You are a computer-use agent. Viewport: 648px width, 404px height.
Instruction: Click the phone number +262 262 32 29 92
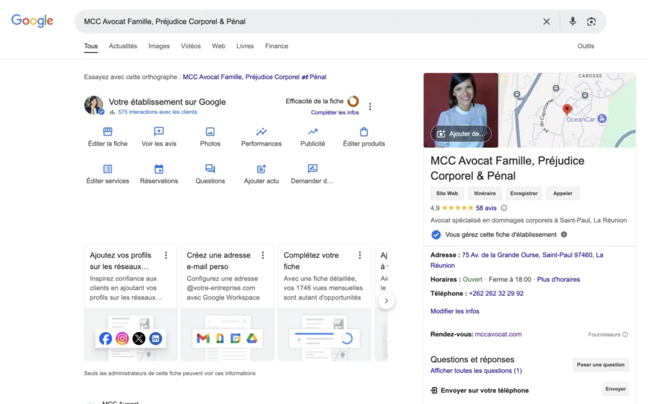(496, 294)
